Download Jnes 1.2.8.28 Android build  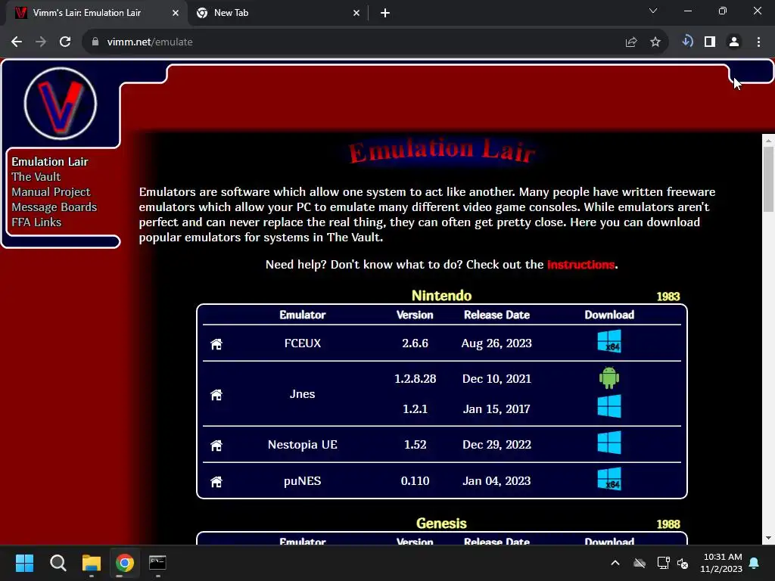609,378
